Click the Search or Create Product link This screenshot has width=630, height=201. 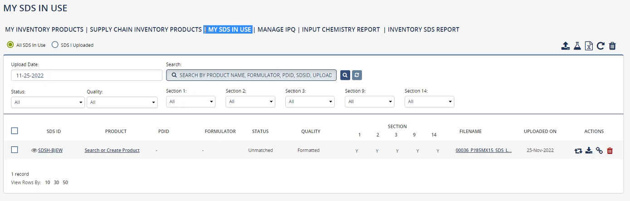(112, 150)
